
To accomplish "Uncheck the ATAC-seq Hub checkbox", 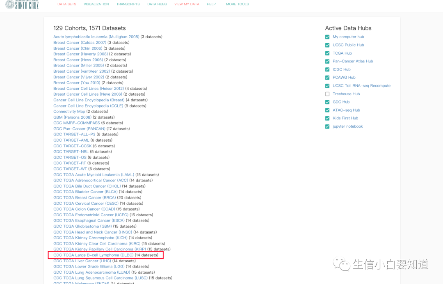I will [327, 110].
